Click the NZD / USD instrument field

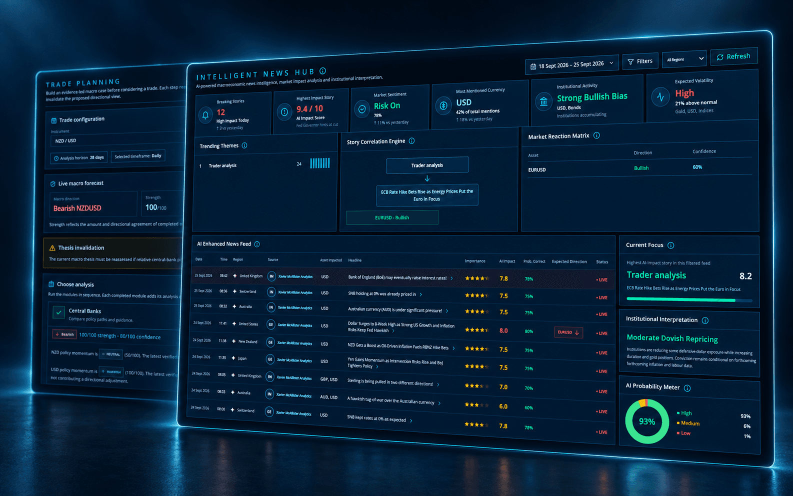click(117, 140)
